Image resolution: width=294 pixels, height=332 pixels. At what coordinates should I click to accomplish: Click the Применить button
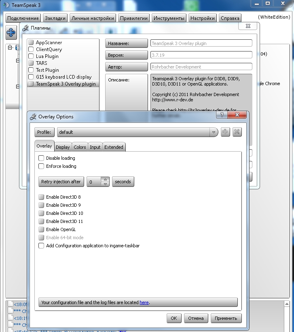point(226,318)
